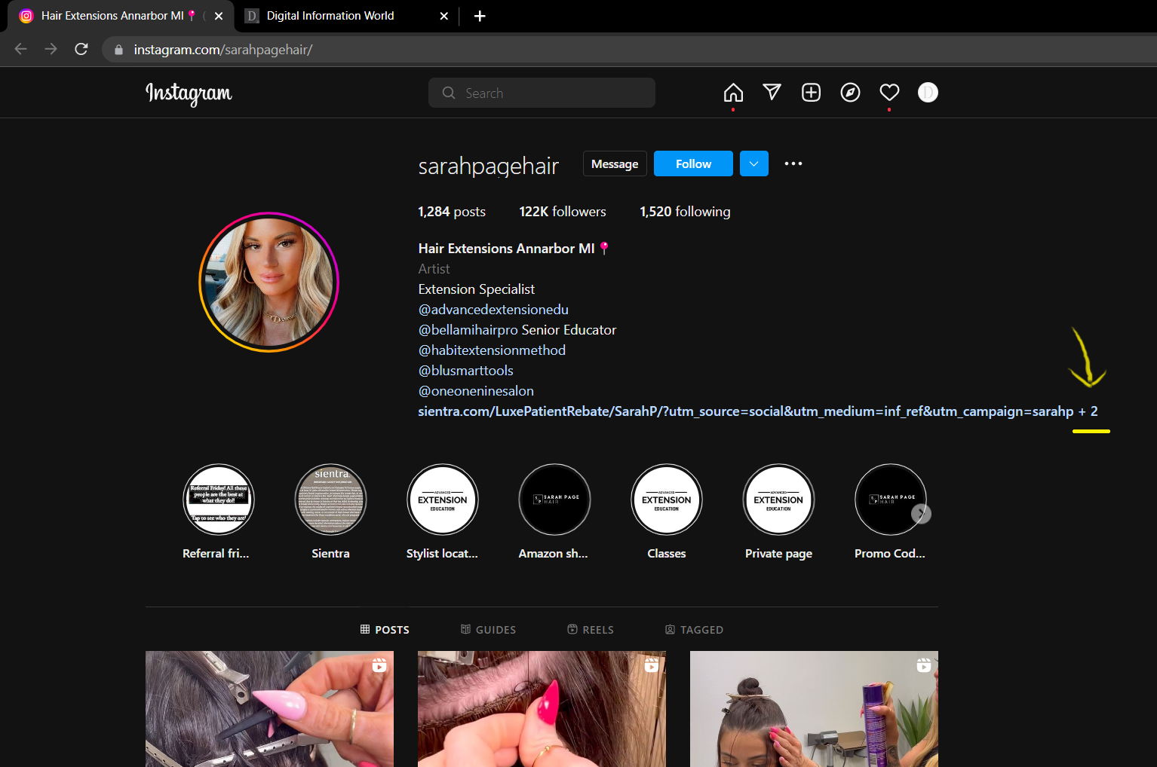Click the Extension Specialist bio line
This screenshot has height=767, width=1157.
pos(477,289)
